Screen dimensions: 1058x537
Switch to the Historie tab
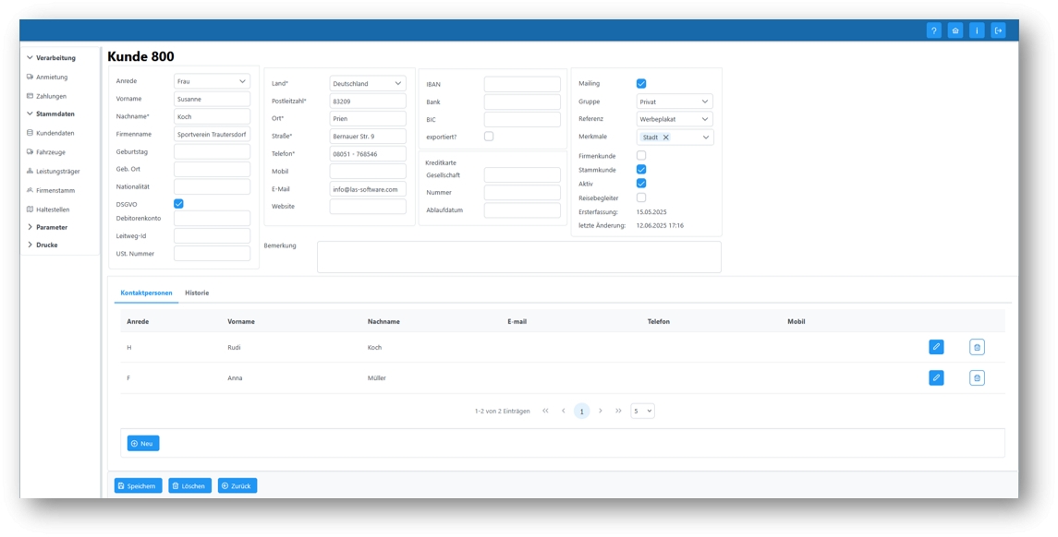tap(197, 293)
